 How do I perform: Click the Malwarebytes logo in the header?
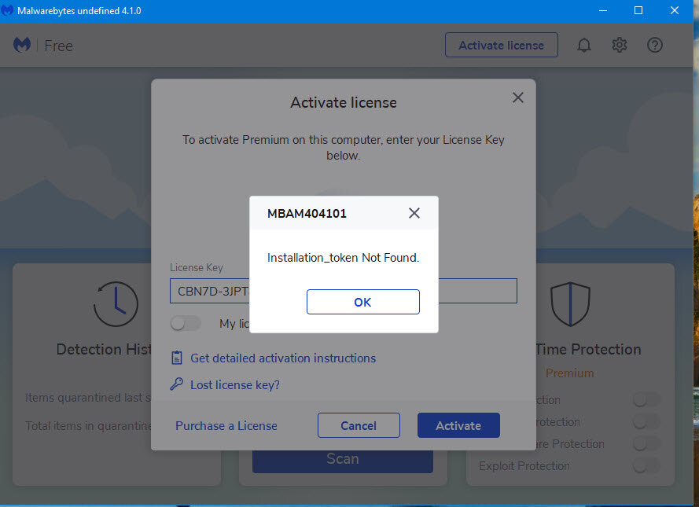pos(22,45)
